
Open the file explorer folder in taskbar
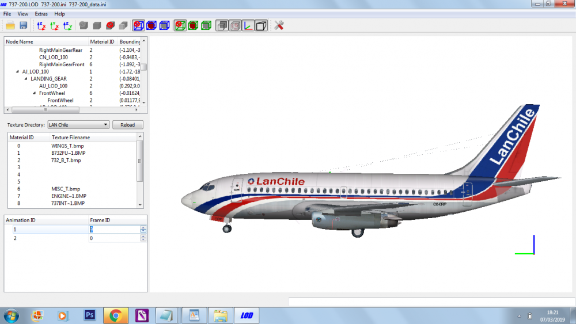click(221, 315)
